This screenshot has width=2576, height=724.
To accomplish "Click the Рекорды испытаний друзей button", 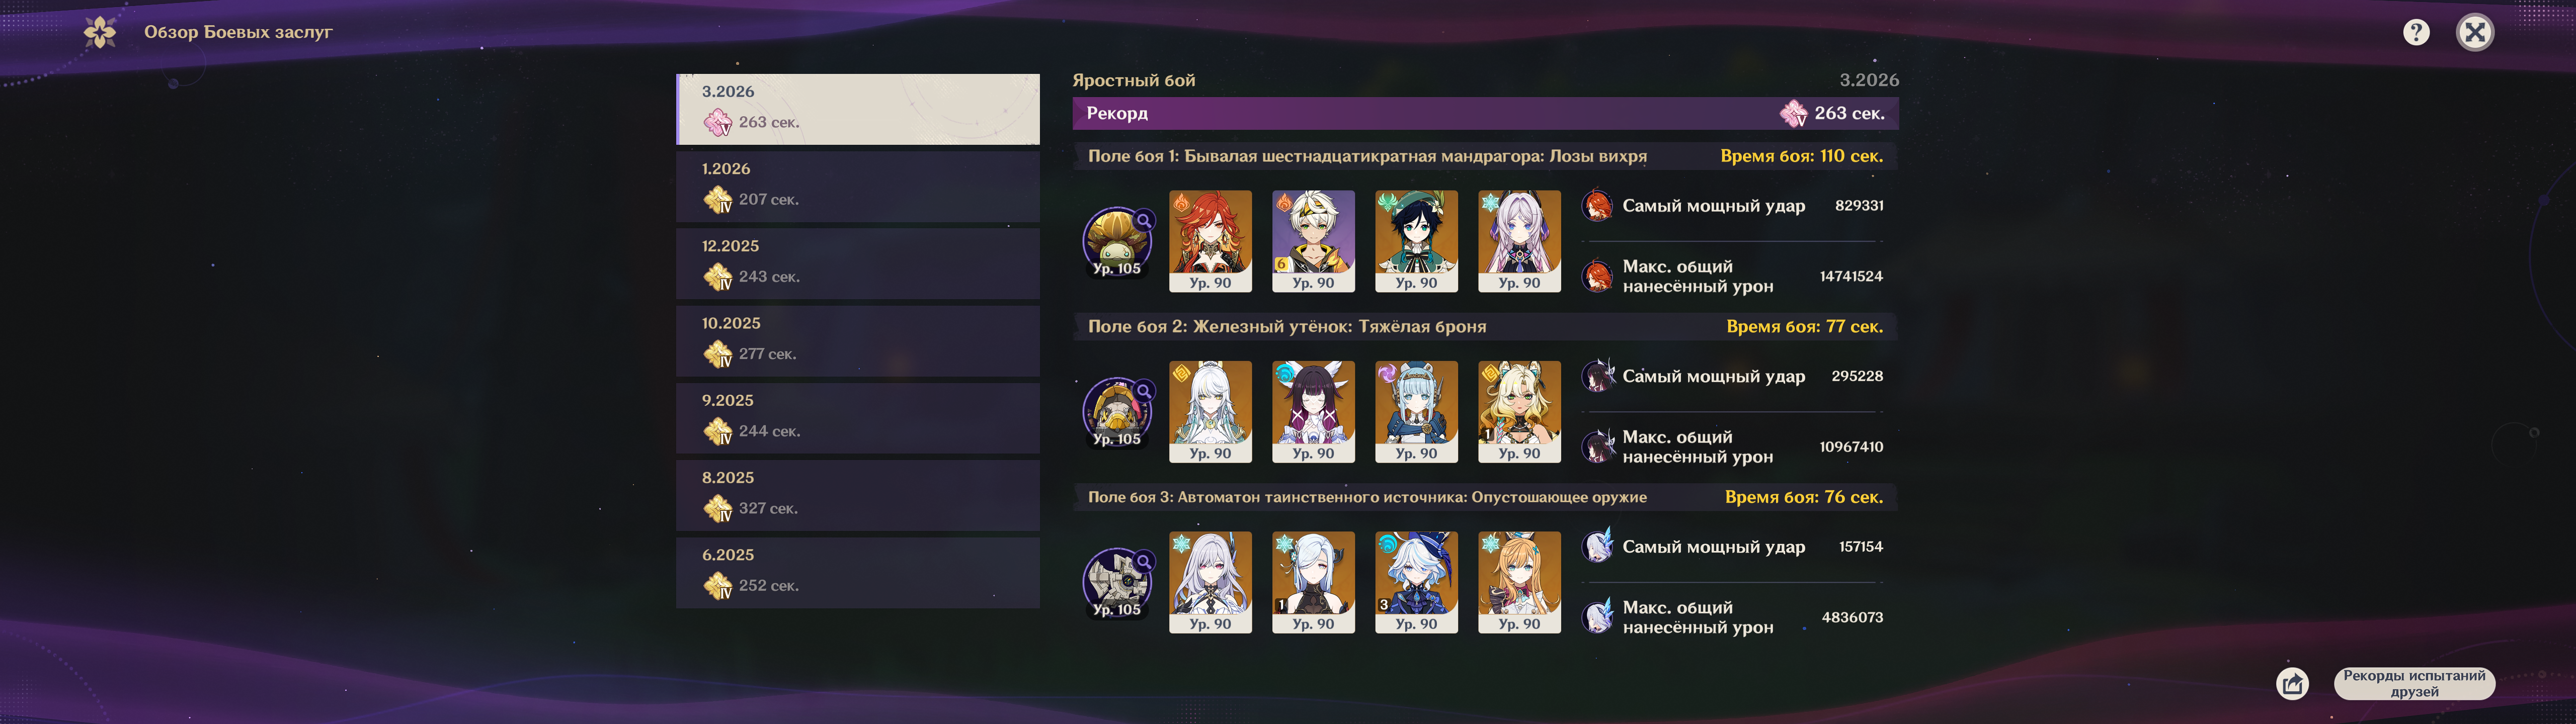I will click(x=2414, y=684).
